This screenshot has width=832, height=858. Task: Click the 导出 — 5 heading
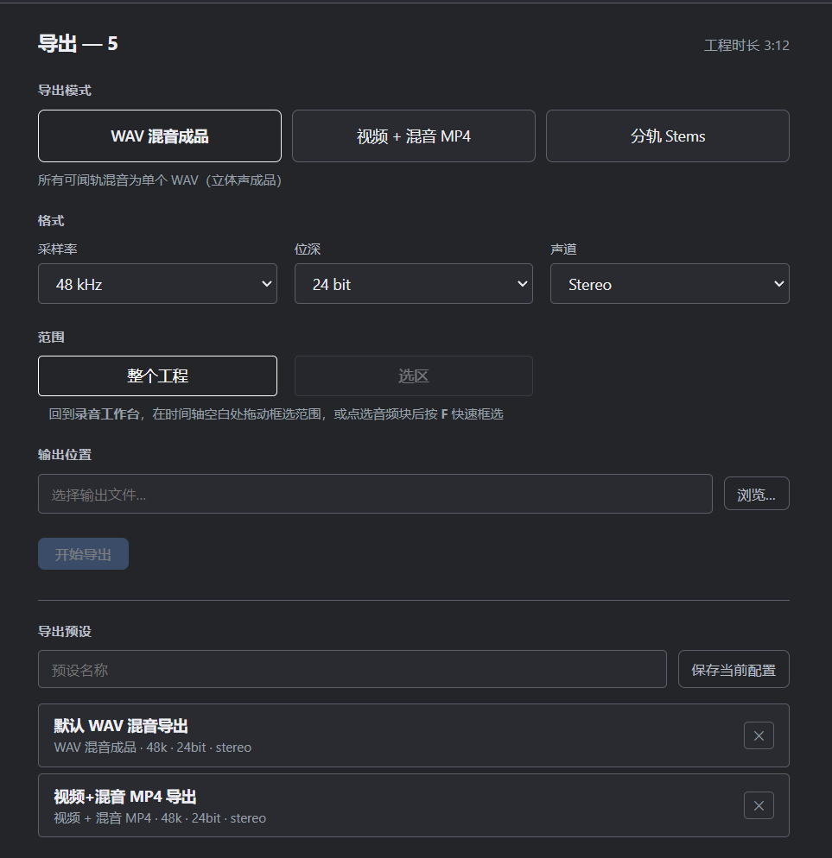[x=78, y=43]
